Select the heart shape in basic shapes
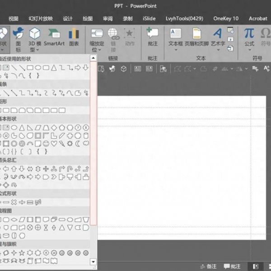The image size is (271, 271). (54, 144)
